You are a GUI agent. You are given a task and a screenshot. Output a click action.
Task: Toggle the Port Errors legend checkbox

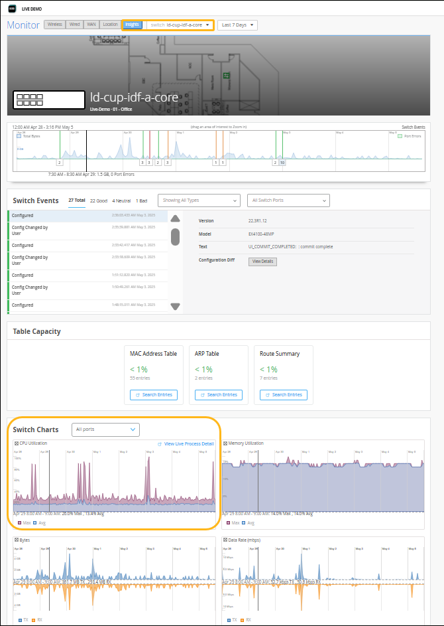(400, 135)
